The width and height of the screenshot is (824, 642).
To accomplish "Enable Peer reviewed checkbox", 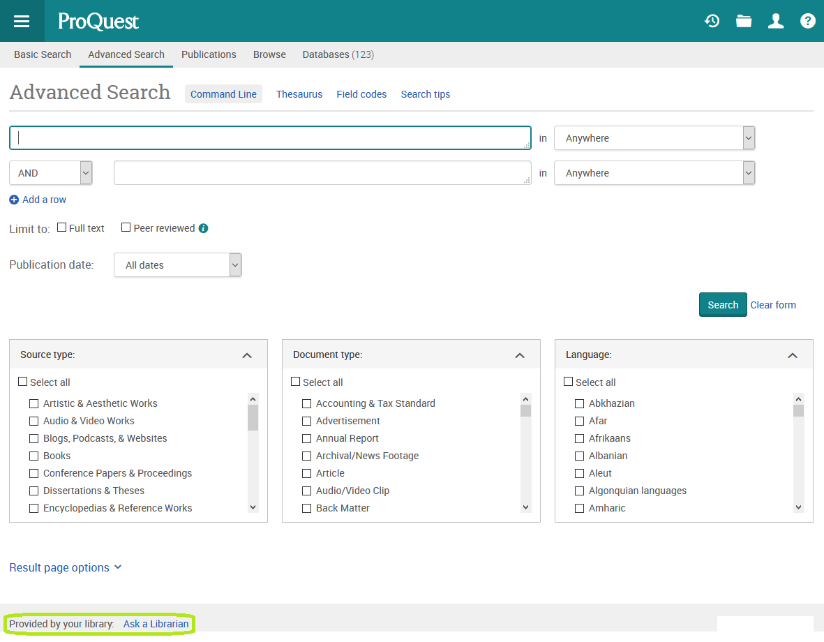I will [126, 227].
